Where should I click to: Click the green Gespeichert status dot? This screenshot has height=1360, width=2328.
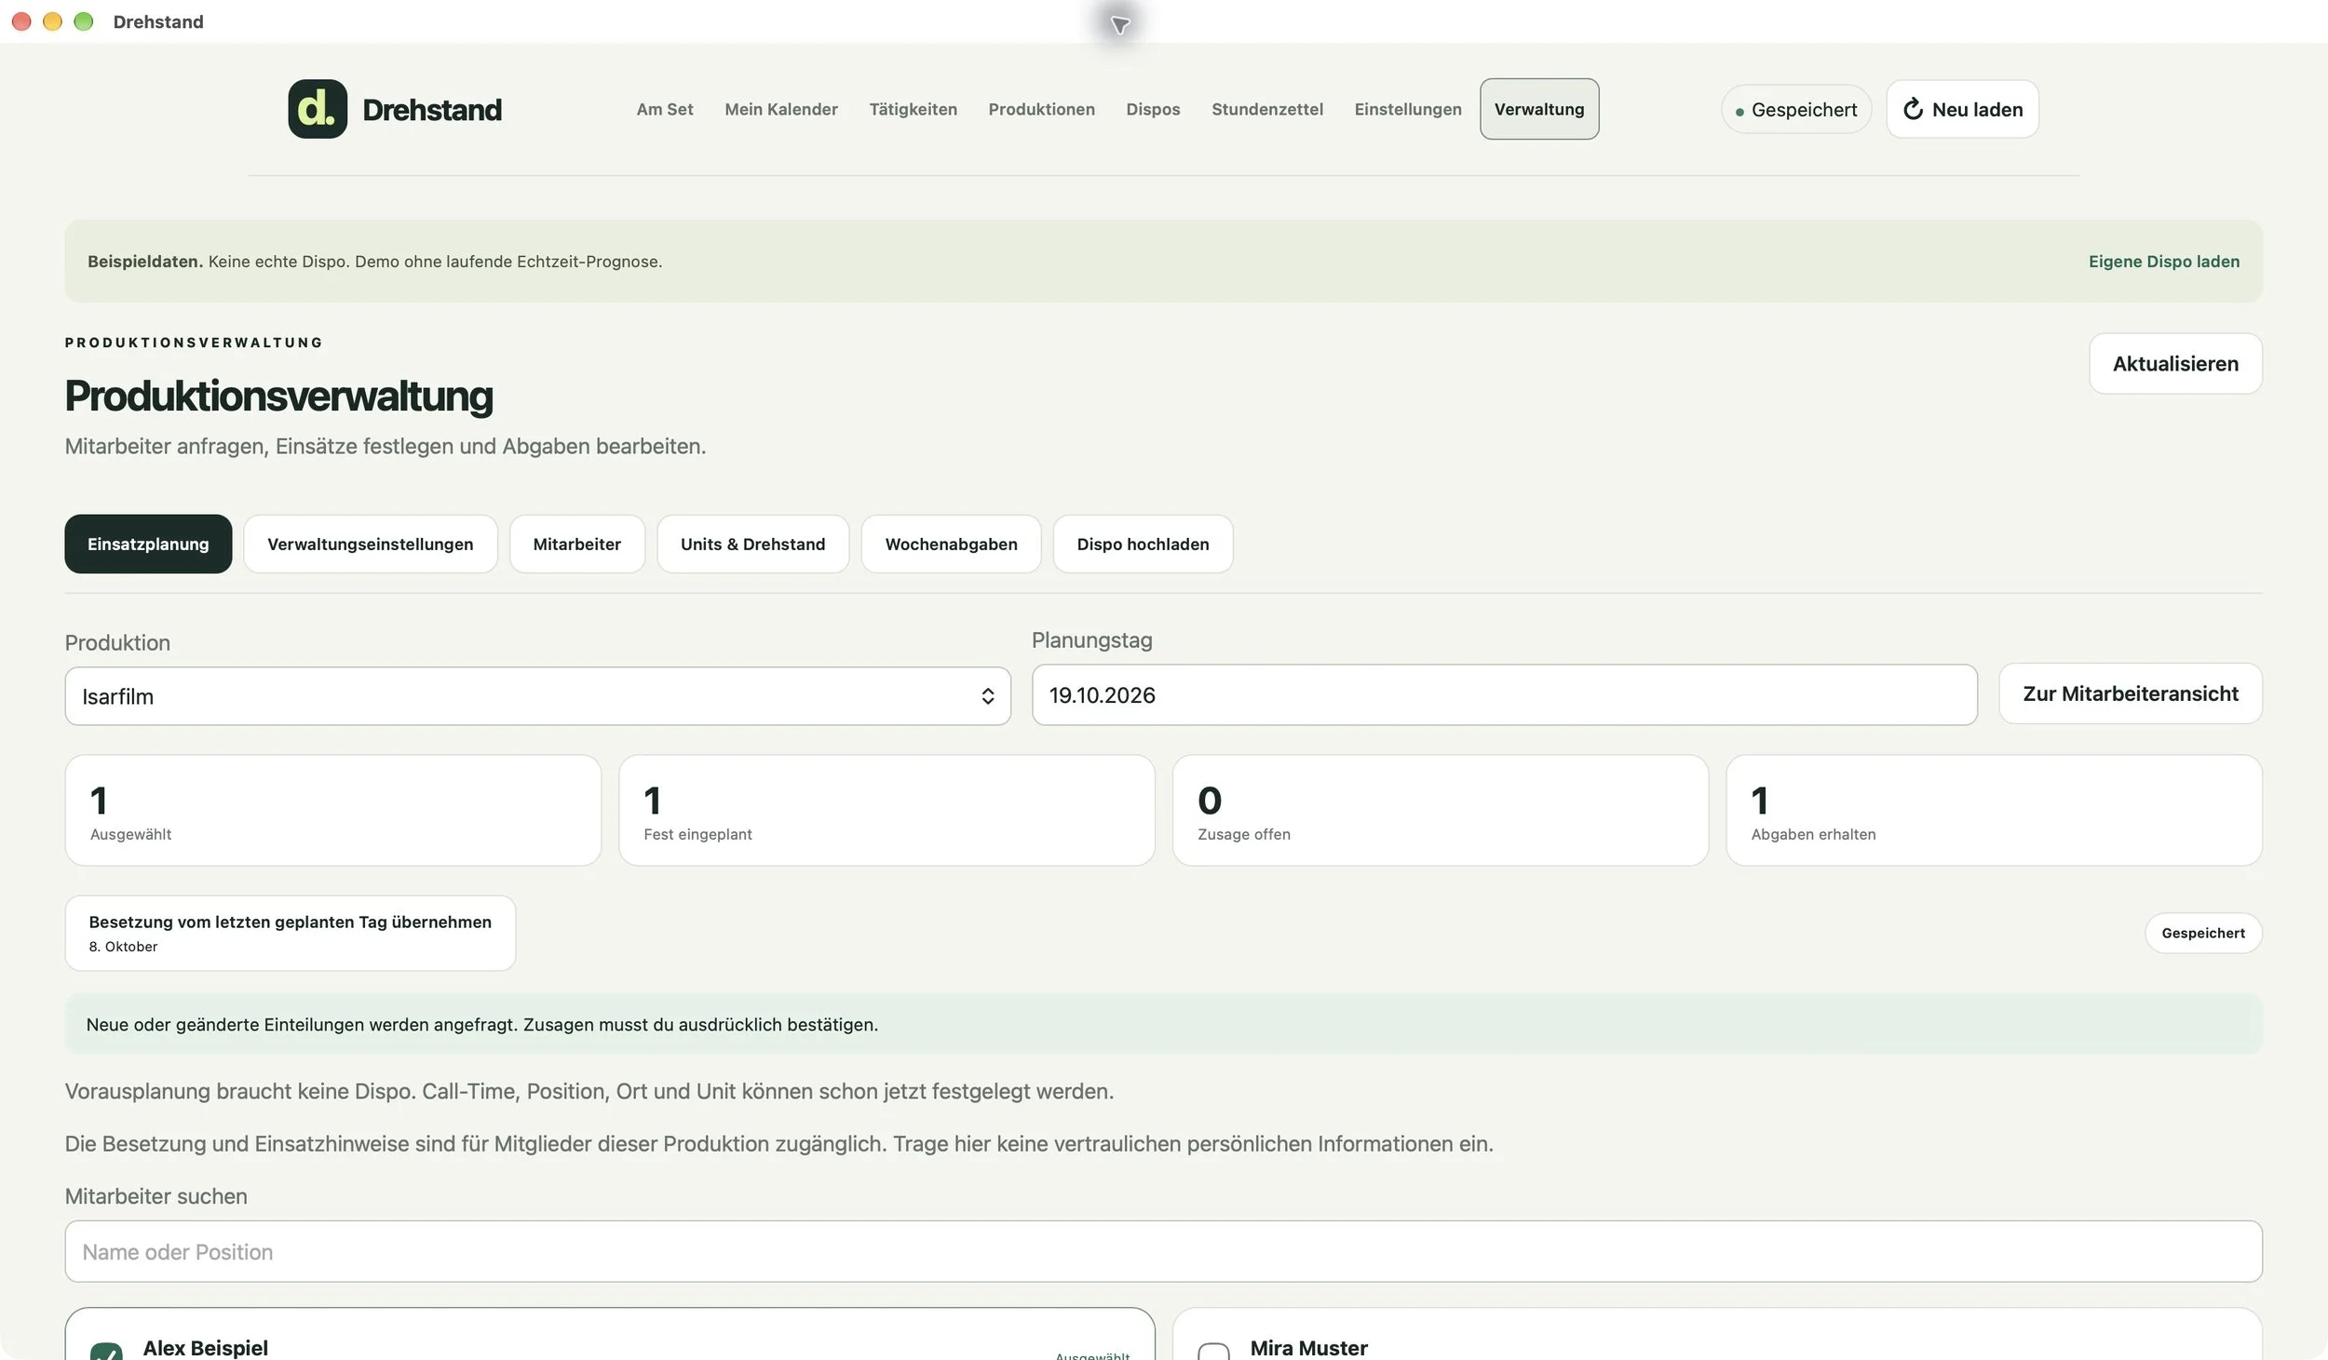[x=1739, y=112]
